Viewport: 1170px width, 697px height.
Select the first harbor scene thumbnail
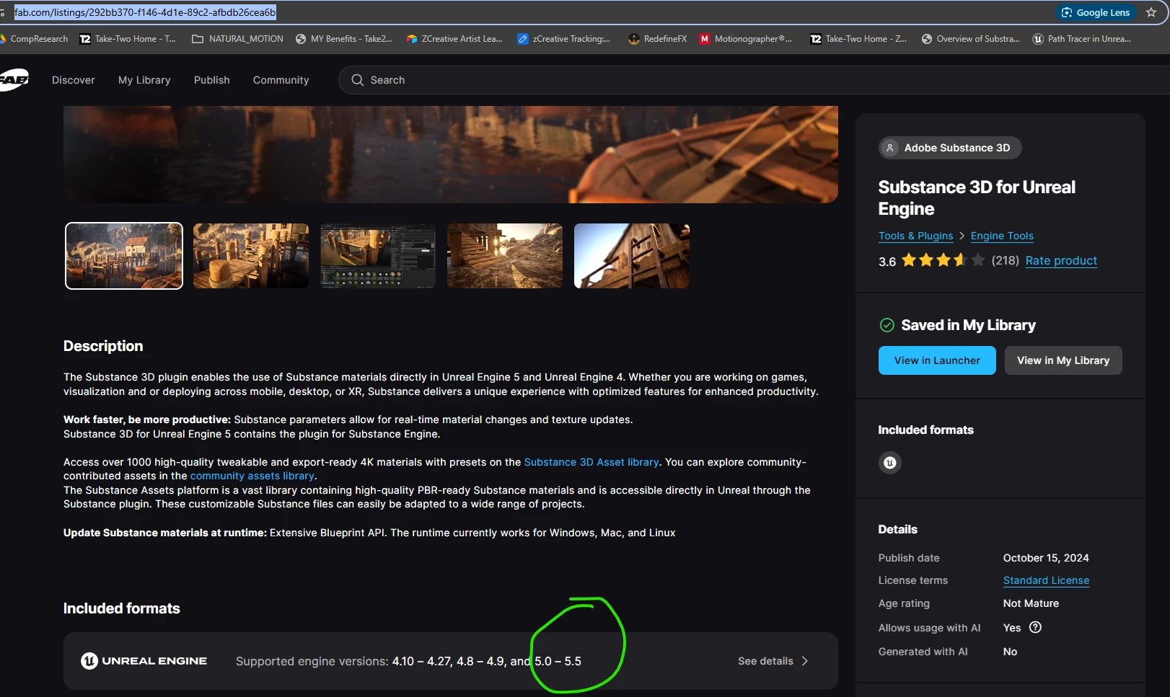click(x=124, y=256)
